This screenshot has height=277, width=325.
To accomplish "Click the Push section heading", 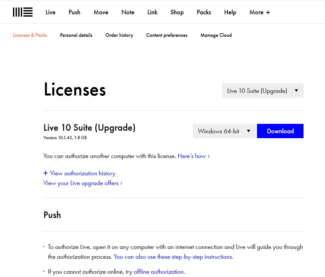I will pyautogui.click(x=52, y=215).
